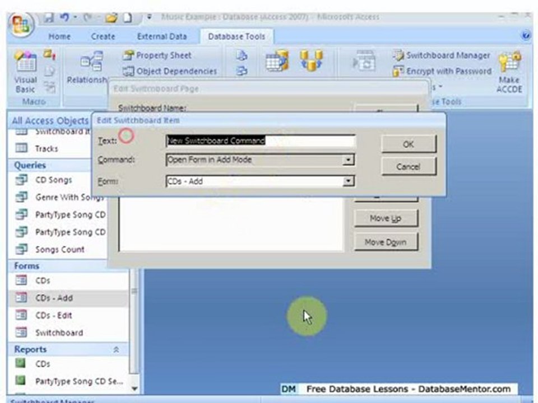Open the Form dropdown list

[348, 181]
